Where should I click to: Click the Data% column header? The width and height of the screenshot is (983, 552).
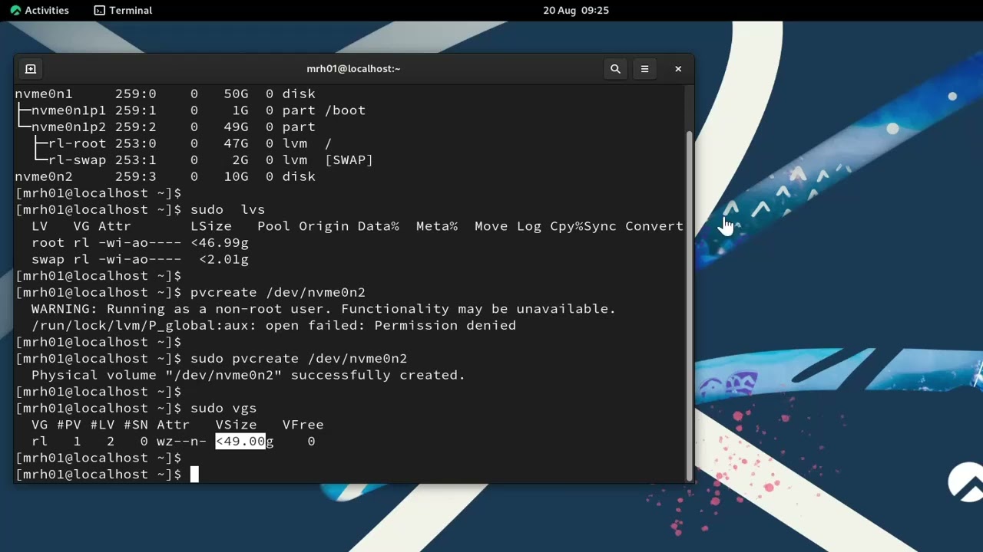click(x=378, y=226)
